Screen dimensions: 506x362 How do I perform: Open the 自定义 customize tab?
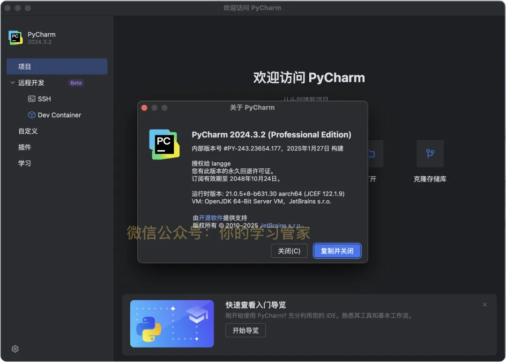pyautogui.click(x=28, y=131)
